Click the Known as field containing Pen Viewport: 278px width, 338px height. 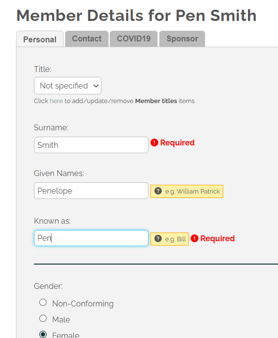[x=91, y=238]
